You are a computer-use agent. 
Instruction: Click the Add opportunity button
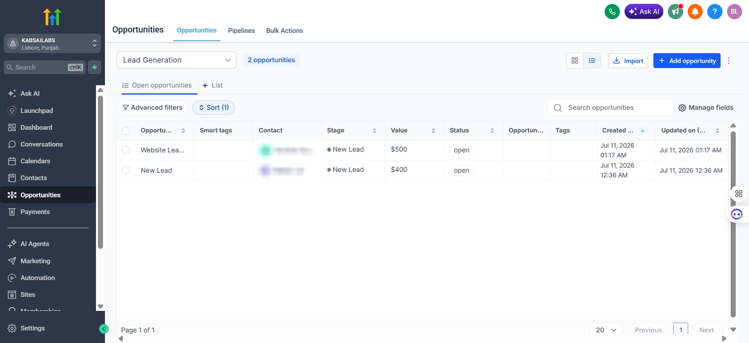point(687,60)
